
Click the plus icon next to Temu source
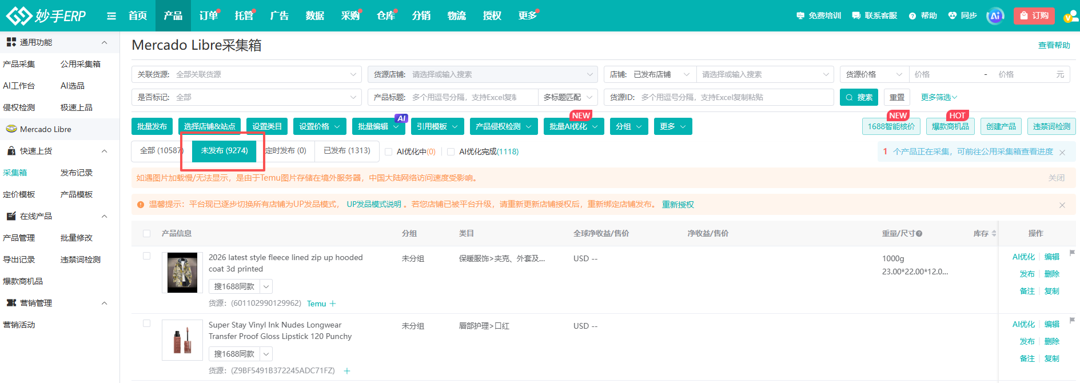point(333,304)
